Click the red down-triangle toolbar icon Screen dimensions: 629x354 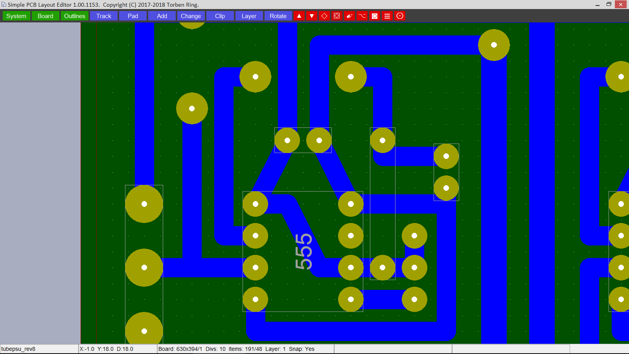312,16
